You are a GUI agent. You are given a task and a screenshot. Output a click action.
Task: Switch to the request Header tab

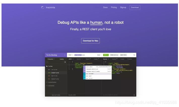click(x=96, y=59)
